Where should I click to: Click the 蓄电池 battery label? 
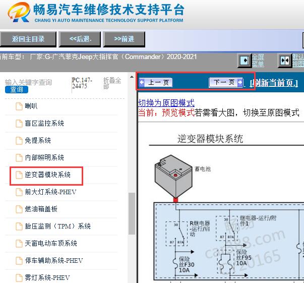point(203,169)
